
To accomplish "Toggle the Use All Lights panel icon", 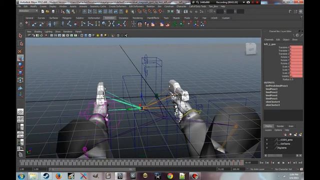I will point(97,35).
